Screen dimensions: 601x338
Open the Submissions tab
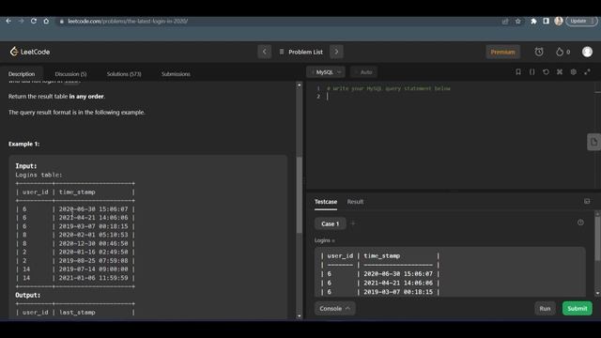point(176,74)
